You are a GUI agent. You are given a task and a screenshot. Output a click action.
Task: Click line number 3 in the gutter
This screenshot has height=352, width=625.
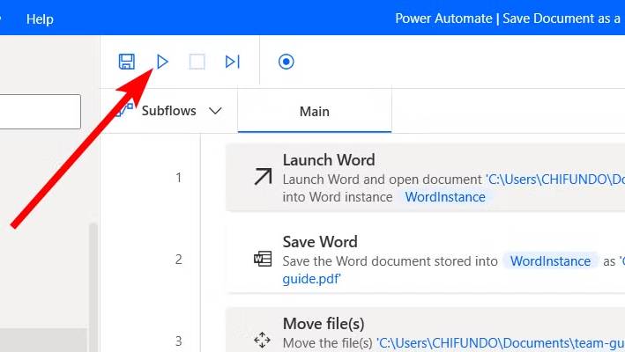click(179, 341)
